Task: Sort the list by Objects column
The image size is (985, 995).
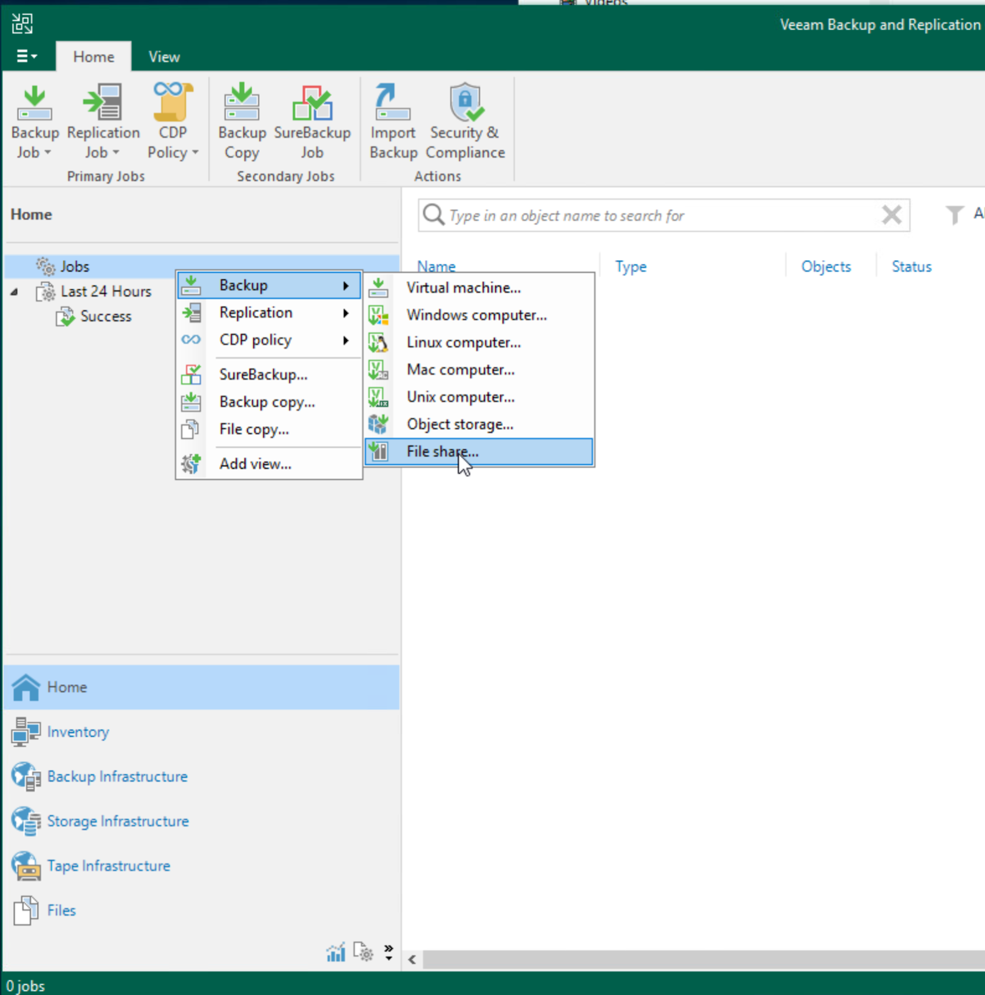Action: (x=825, y=266)
